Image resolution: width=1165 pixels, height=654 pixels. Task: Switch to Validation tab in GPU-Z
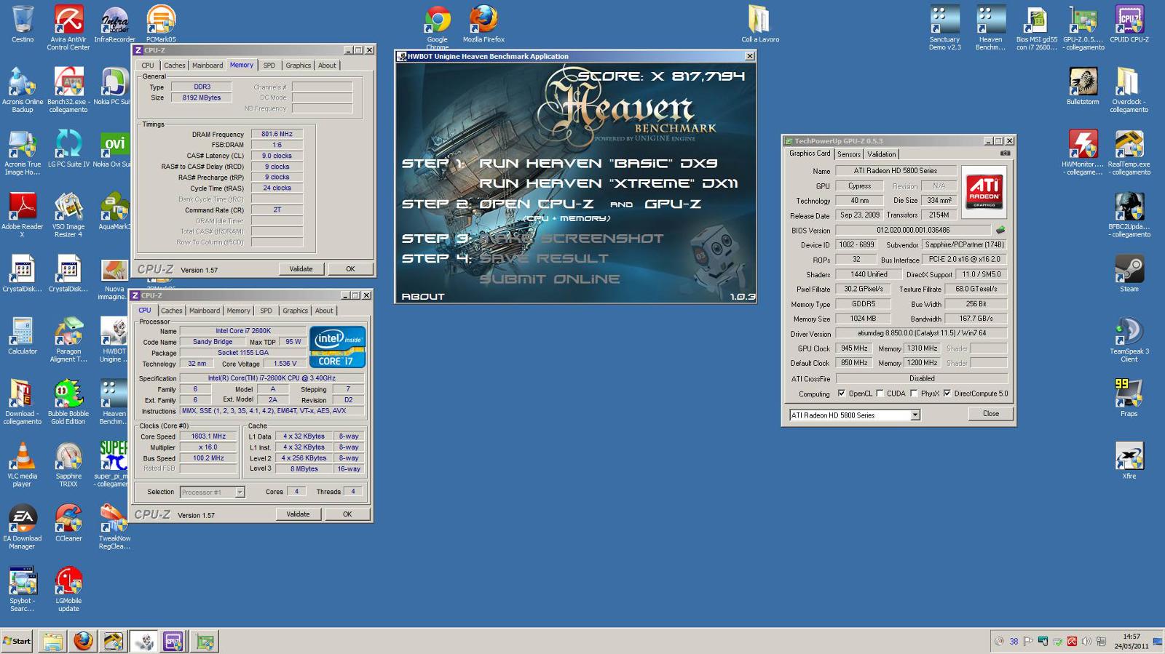881,154
